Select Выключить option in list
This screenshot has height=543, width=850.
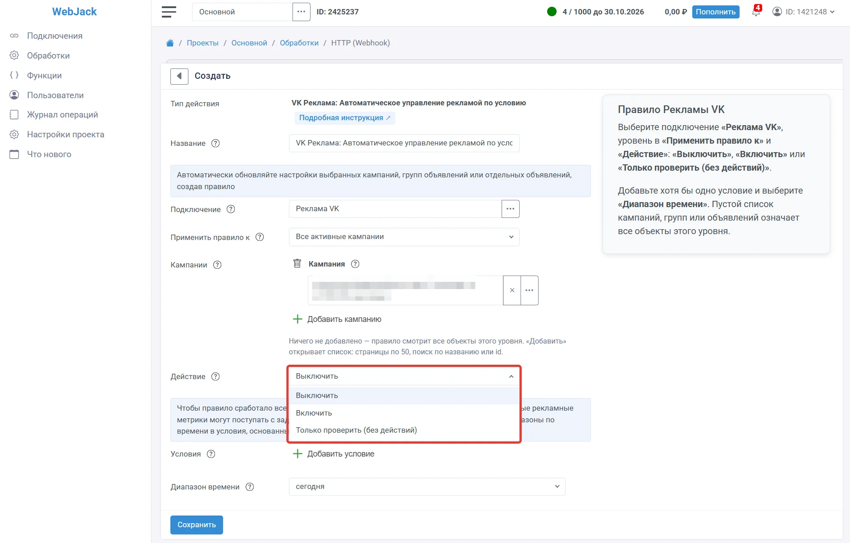pos(404,396)
